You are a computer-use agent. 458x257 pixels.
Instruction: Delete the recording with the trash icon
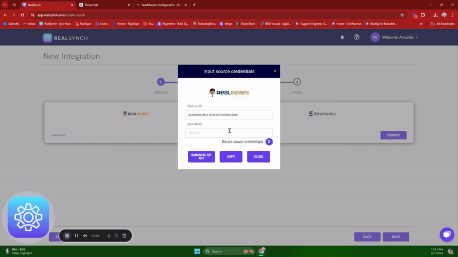(124, 235)
